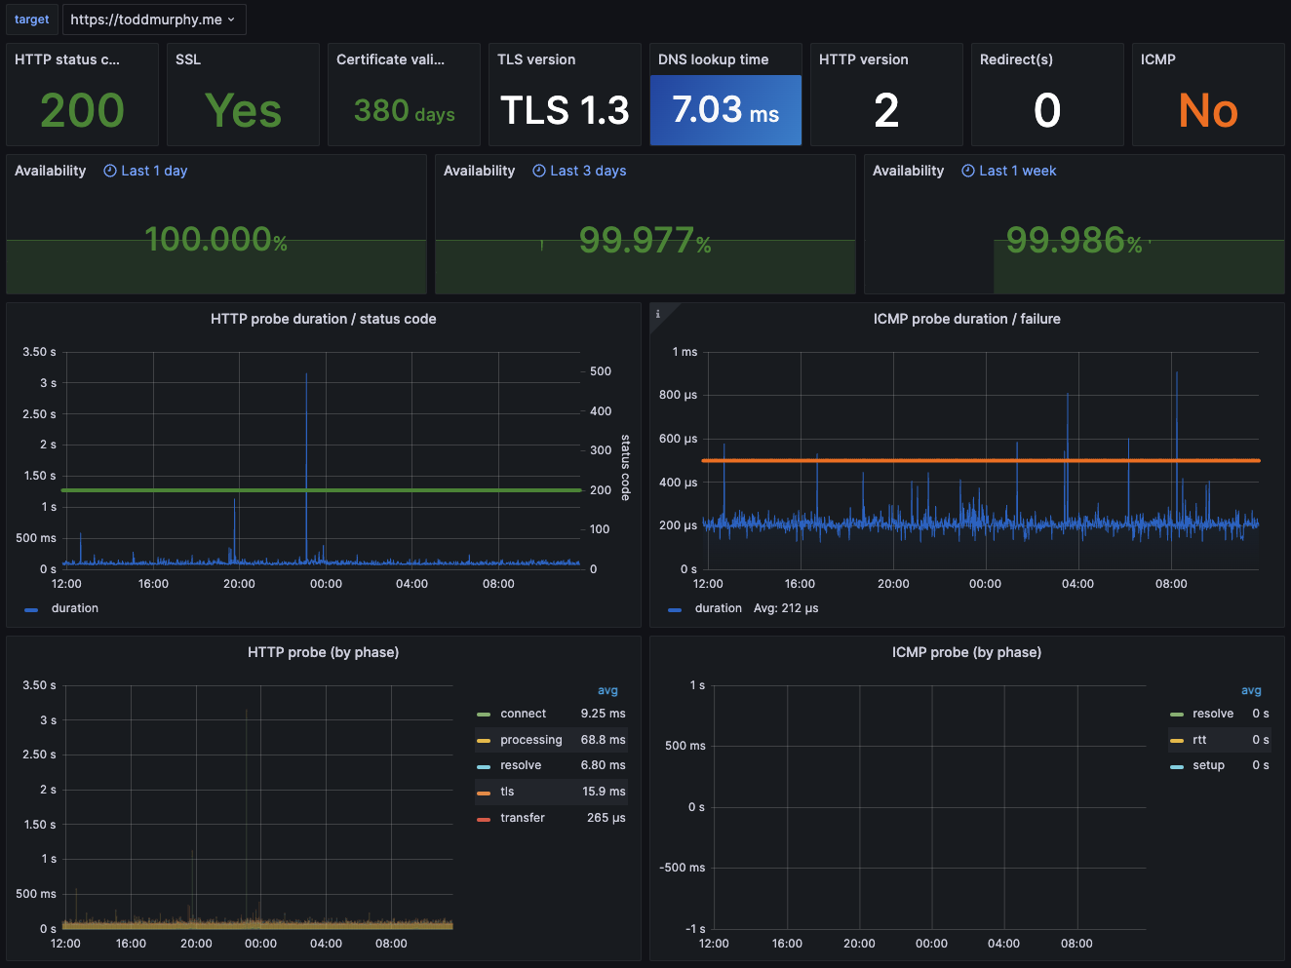1291x968 pixels.
Task: Click the info icon on ICMP probe panel
Action: click(x=658, y=314)
